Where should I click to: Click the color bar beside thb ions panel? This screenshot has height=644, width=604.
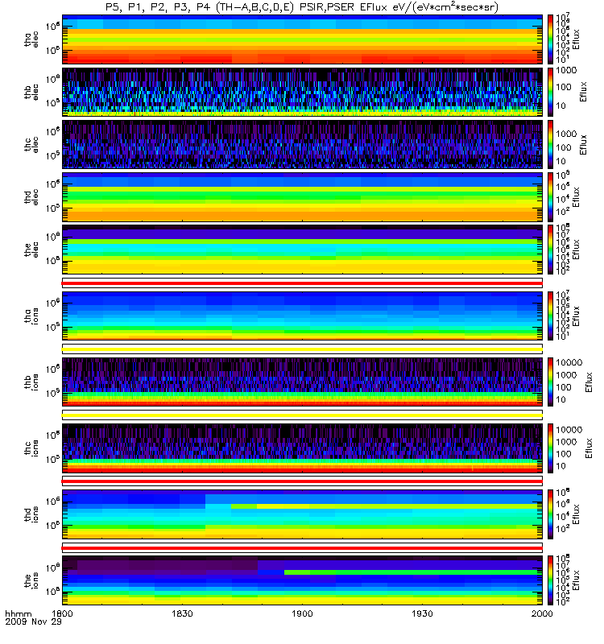[550, 382]
